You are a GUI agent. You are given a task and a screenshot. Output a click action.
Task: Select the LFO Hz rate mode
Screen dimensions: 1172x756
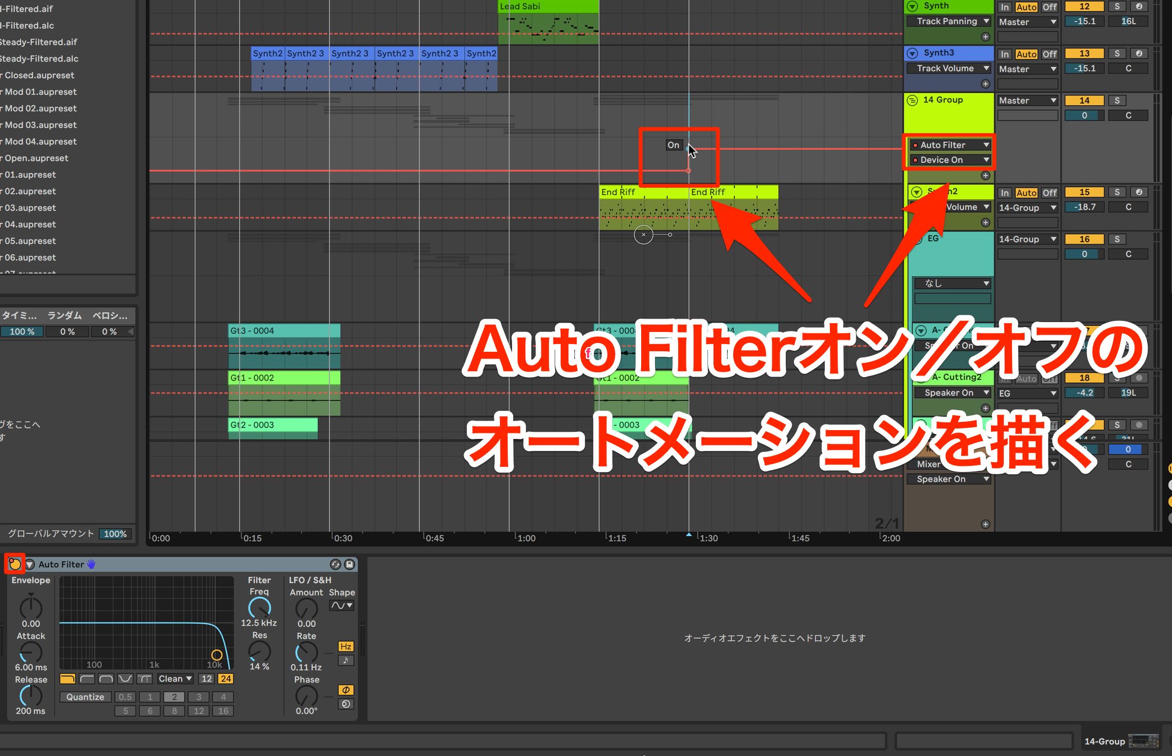tap(346, 646)
